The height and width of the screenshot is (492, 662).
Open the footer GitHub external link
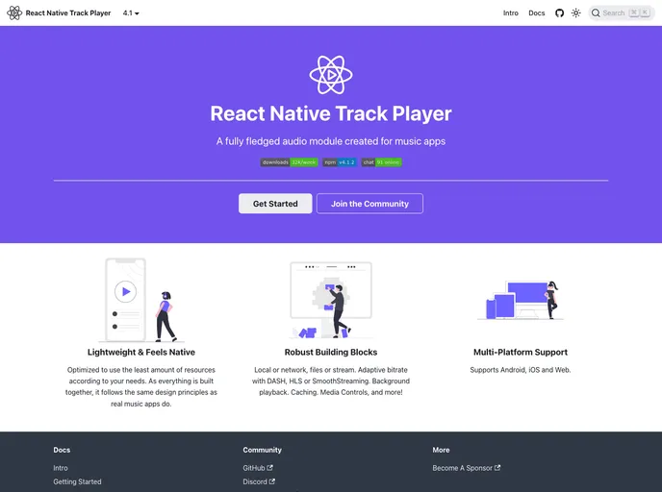(259, 468)
